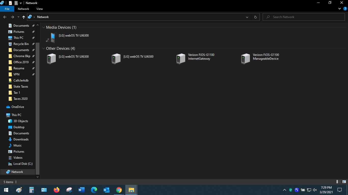
Task: Open address bar history dropdown
Action: pyautogui.click(x=247, y=17)
